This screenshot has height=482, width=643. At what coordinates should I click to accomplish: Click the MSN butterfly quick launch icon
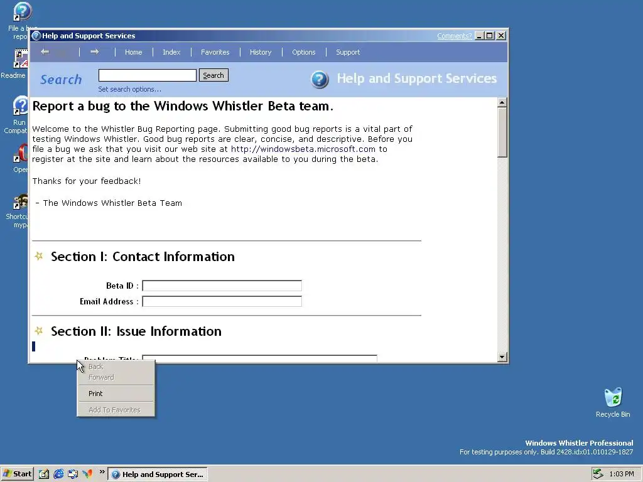[87, 474]
